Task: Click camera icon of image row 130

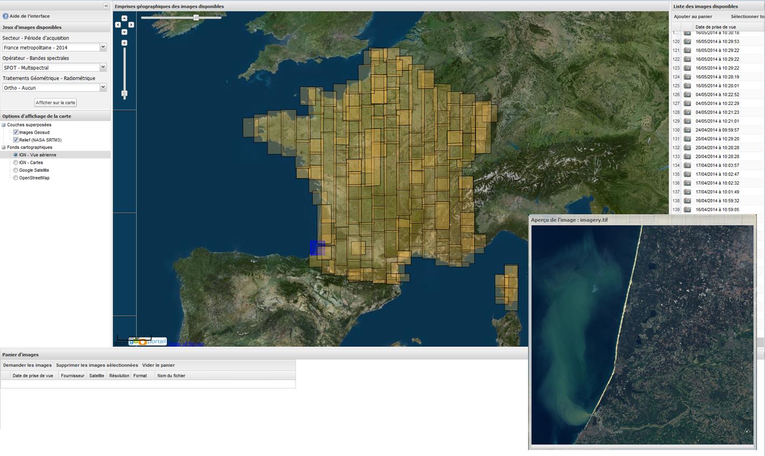Action: click(x=687, y=130)
